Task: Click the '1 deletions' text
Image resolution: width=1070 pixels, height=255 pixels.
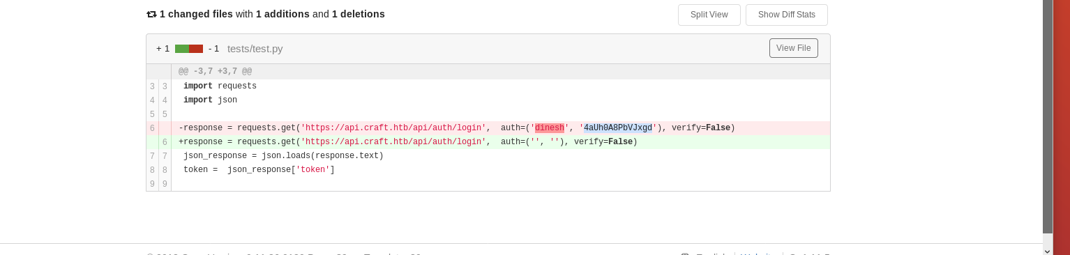Action: 359,14
